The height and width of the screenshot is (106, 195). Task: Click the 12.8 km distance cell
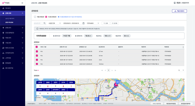coord(101,64)
